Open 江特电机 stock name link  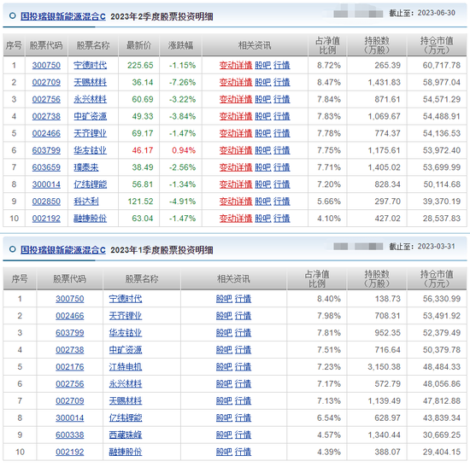click(126, 366)
